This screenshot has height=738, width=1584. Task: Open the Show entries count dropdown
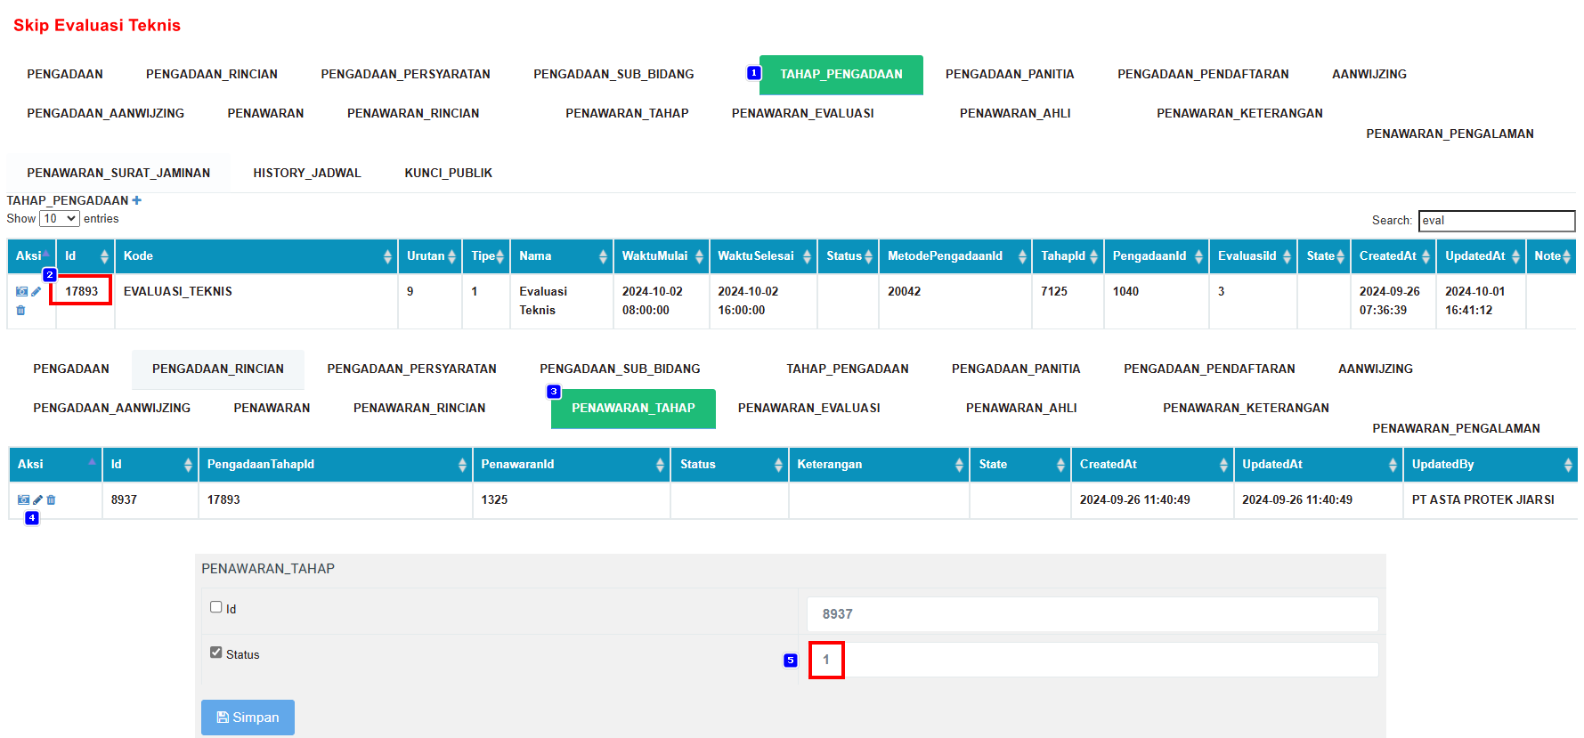[60, 218]
